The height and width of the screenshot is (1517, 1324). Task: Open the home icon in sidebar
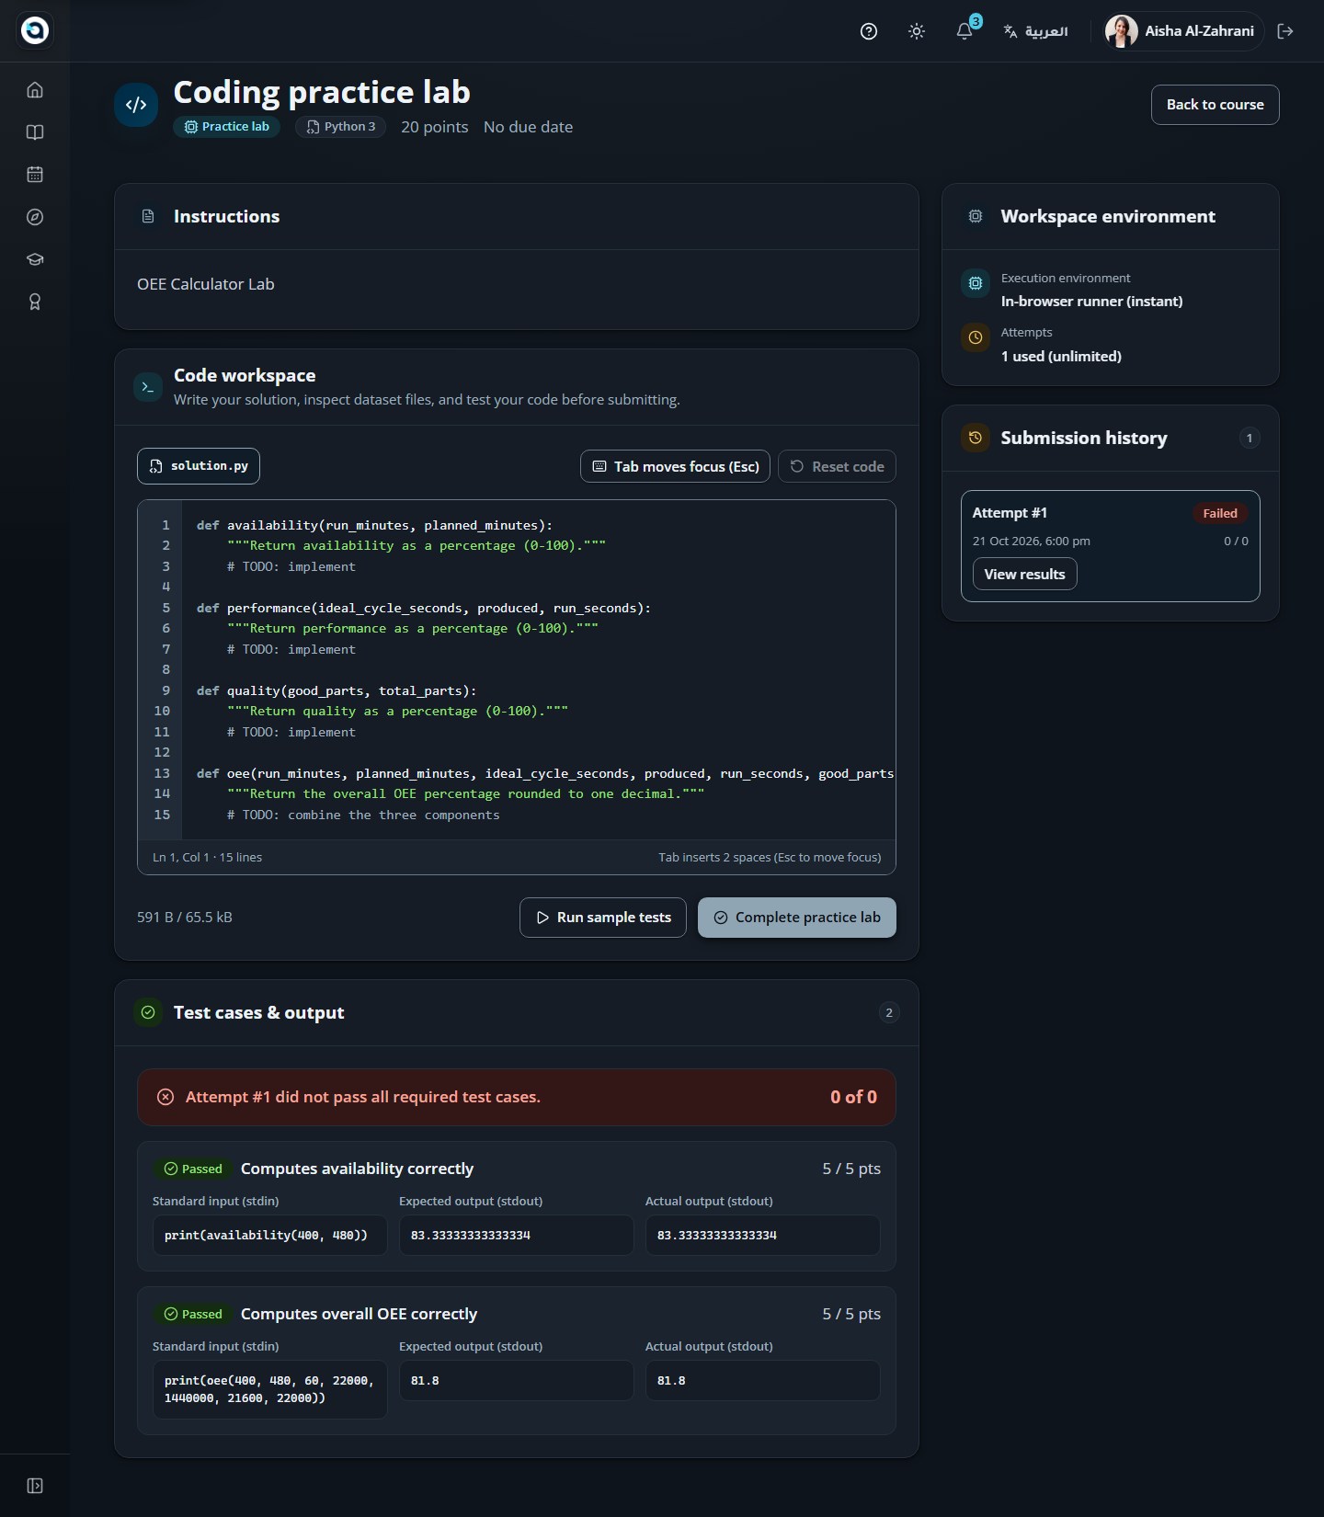(x=35, y=90)
